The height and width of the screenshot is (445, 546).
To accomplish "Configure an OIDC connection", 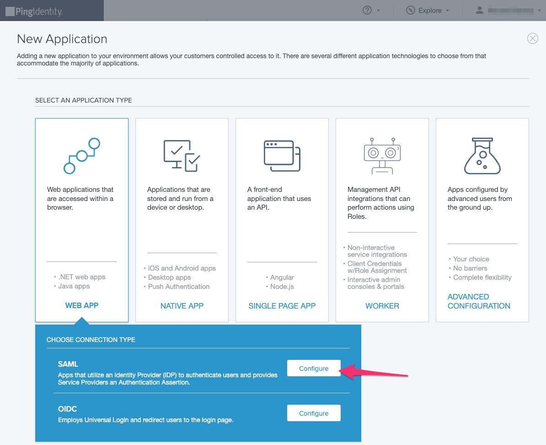I will click(x=314, y=412).
